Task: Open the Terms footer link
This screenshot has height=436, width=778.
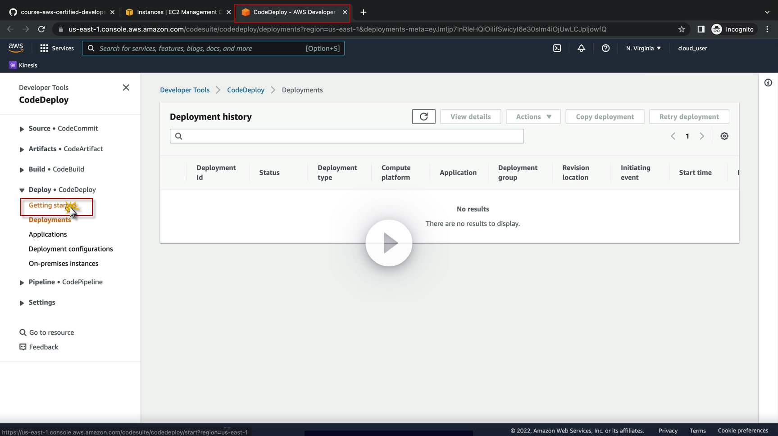Action: tap(698, 431)
